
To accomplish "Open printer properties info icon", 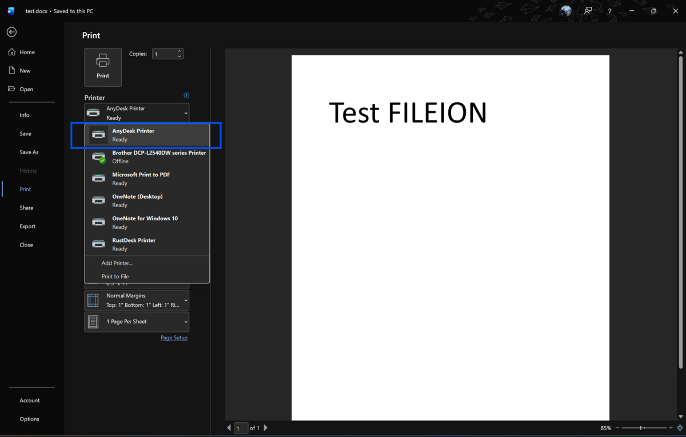I will [186, 96].
